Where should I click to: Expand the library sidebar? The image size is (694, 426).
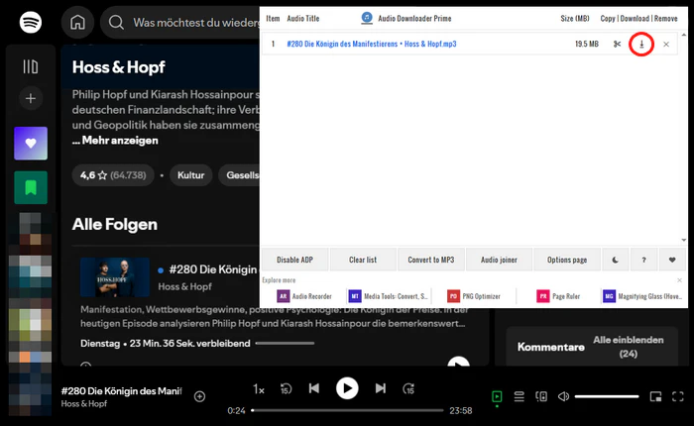tap(31, 66)
